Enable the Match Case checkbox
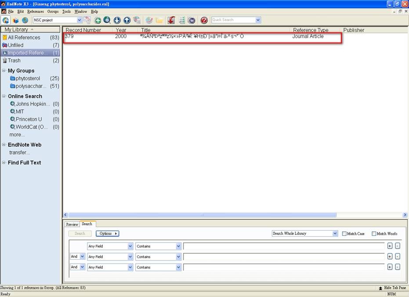409x297 pixels. point(344,234)
